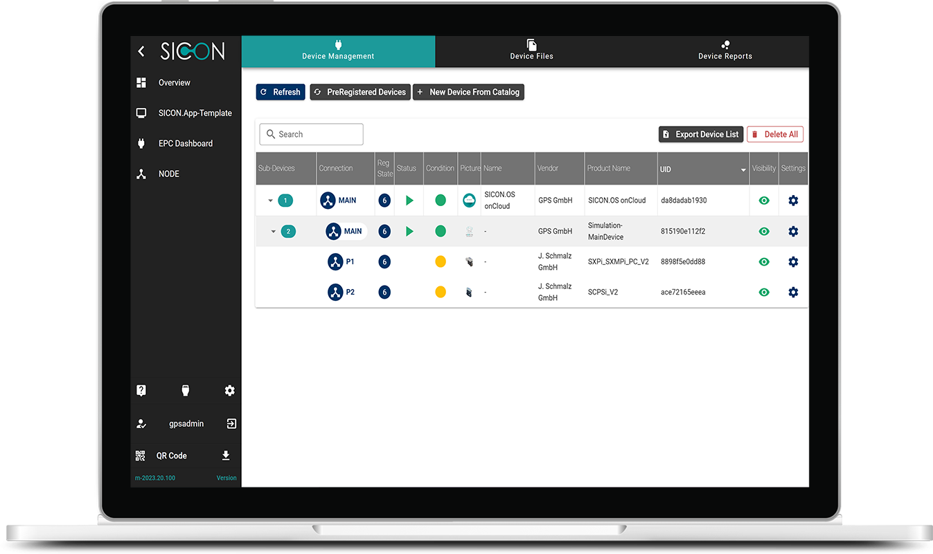Toggle visibility of Simulation-MainDevice row
This screenshot has height=554, width=933.
764,231
